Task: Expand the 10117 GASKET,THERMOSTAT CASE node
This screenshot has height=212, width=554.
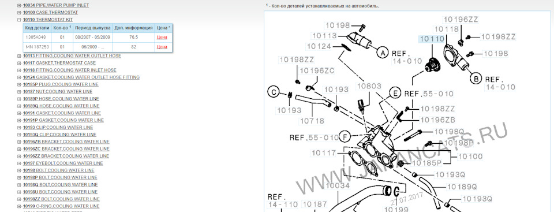Action: [19, 63]
